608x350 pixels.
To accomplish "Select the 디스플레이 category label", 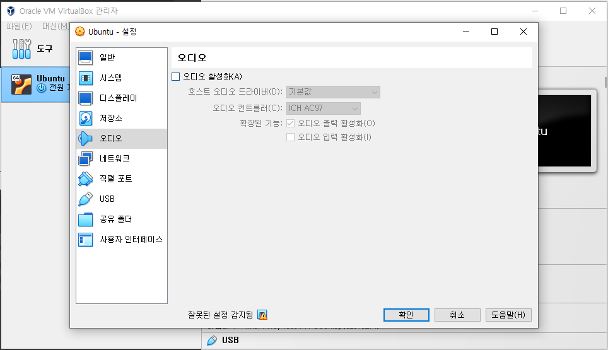I will [119, 98].
